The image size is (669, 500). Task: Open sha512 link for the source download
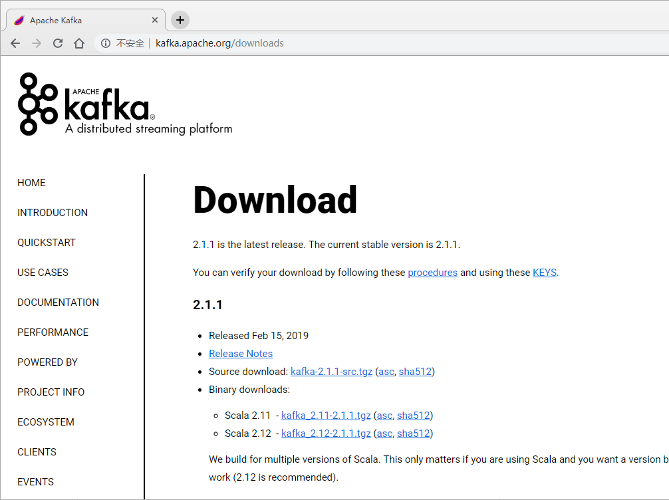(415, 371)
